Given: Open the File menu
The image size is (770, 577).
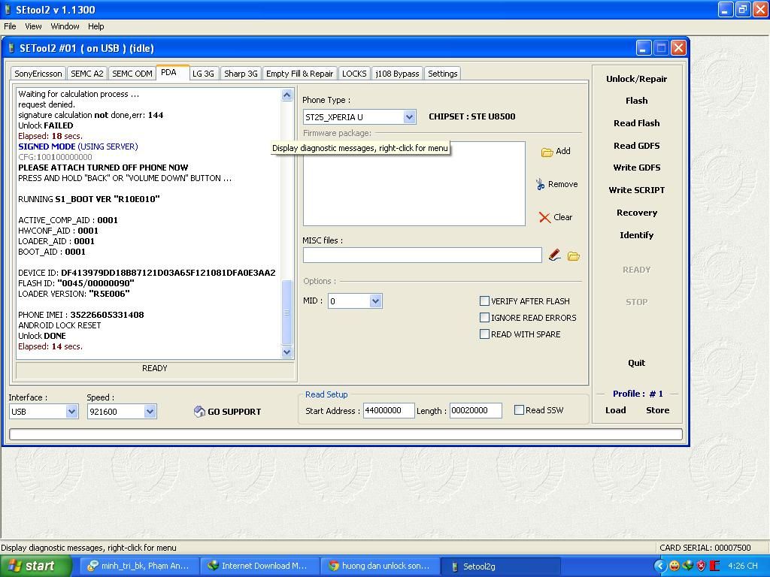Looking at the screenshot, I should (10, 26).
